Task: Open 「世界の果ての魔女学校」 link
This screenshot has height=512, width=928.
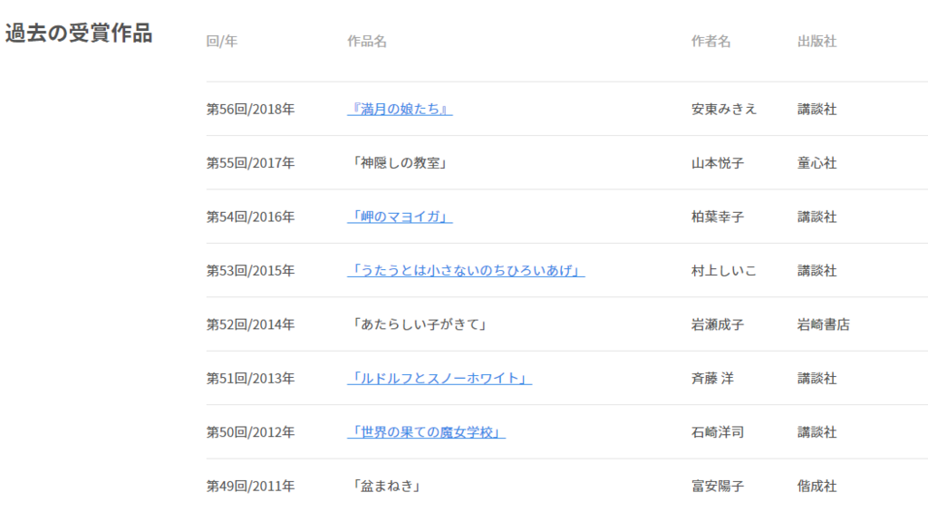Action: [x=426, y=432]
